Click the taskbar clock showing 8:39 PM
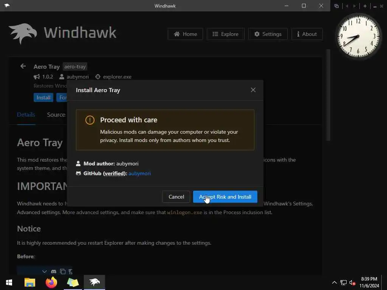387x290 pixels. [369, 282]
